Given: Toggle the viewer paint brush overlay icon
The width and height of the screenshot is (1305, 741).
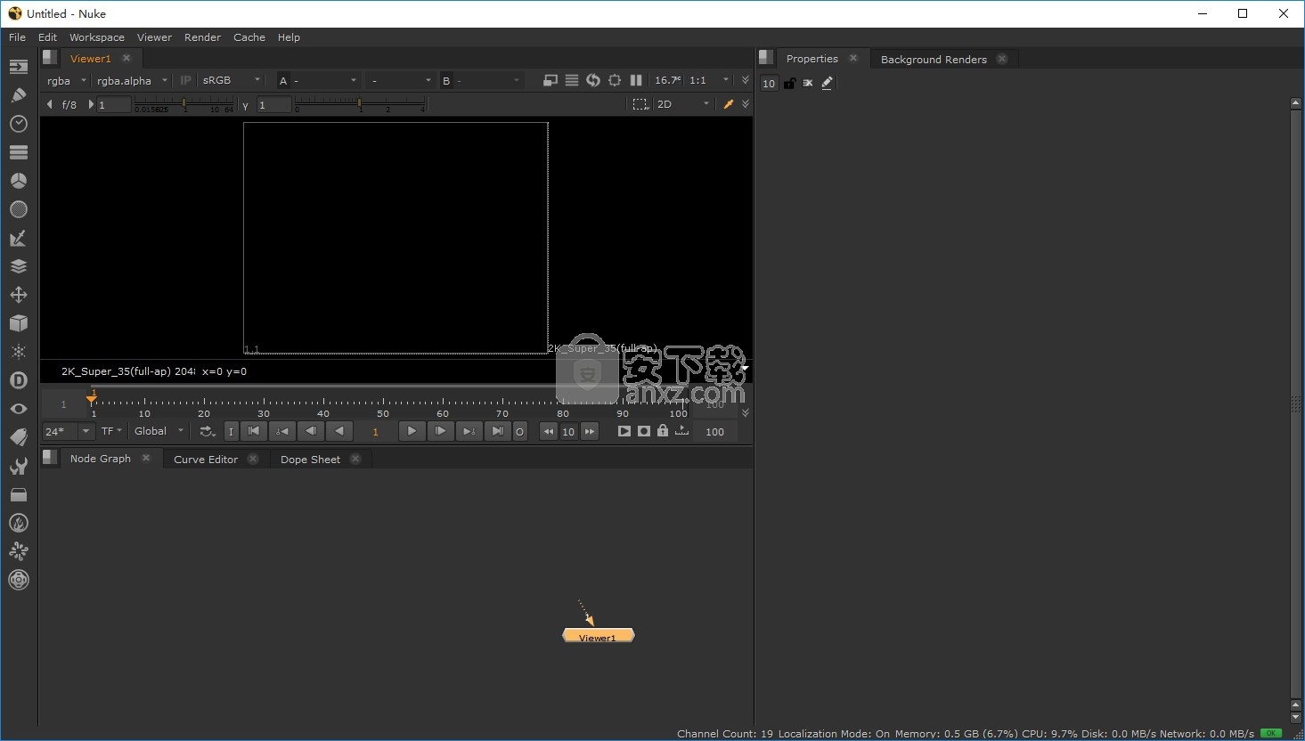Looking at the screenshot, I should 729,104.
